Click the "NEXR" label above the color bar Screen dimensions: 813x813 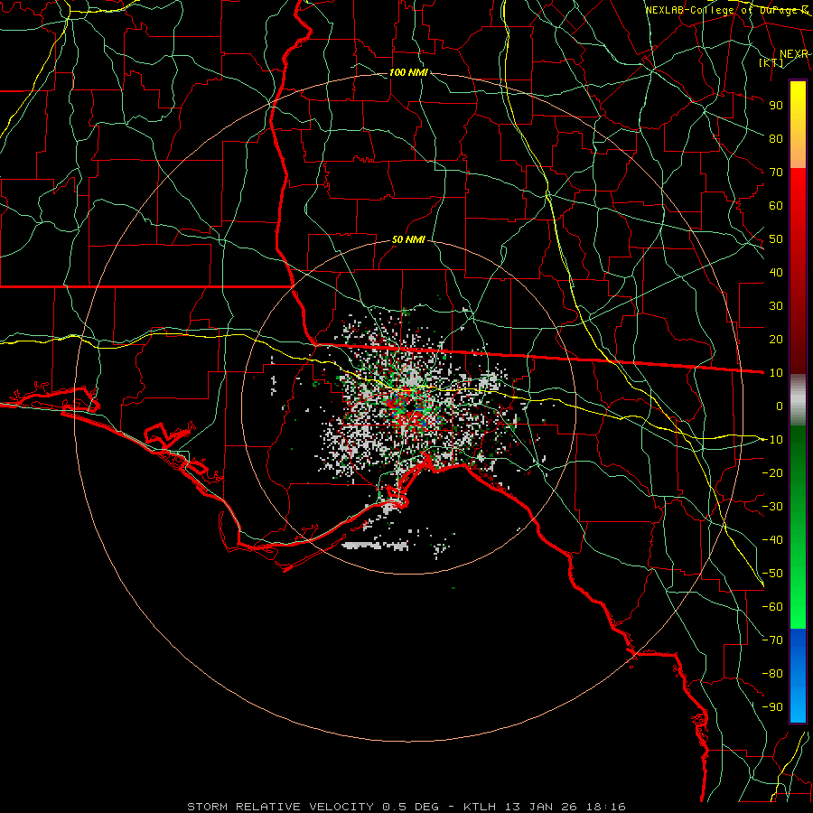[794, 54]
